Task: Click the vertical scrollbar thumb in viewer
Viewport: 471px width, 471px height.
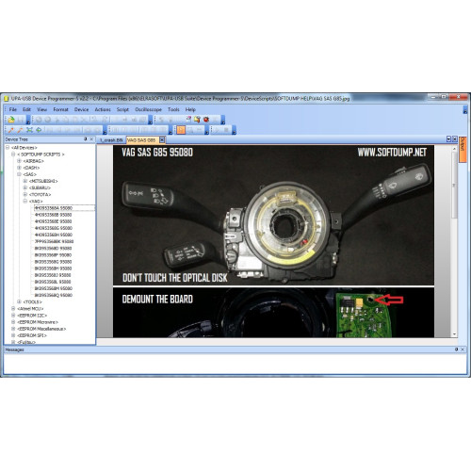Action: tap(454, 186)
